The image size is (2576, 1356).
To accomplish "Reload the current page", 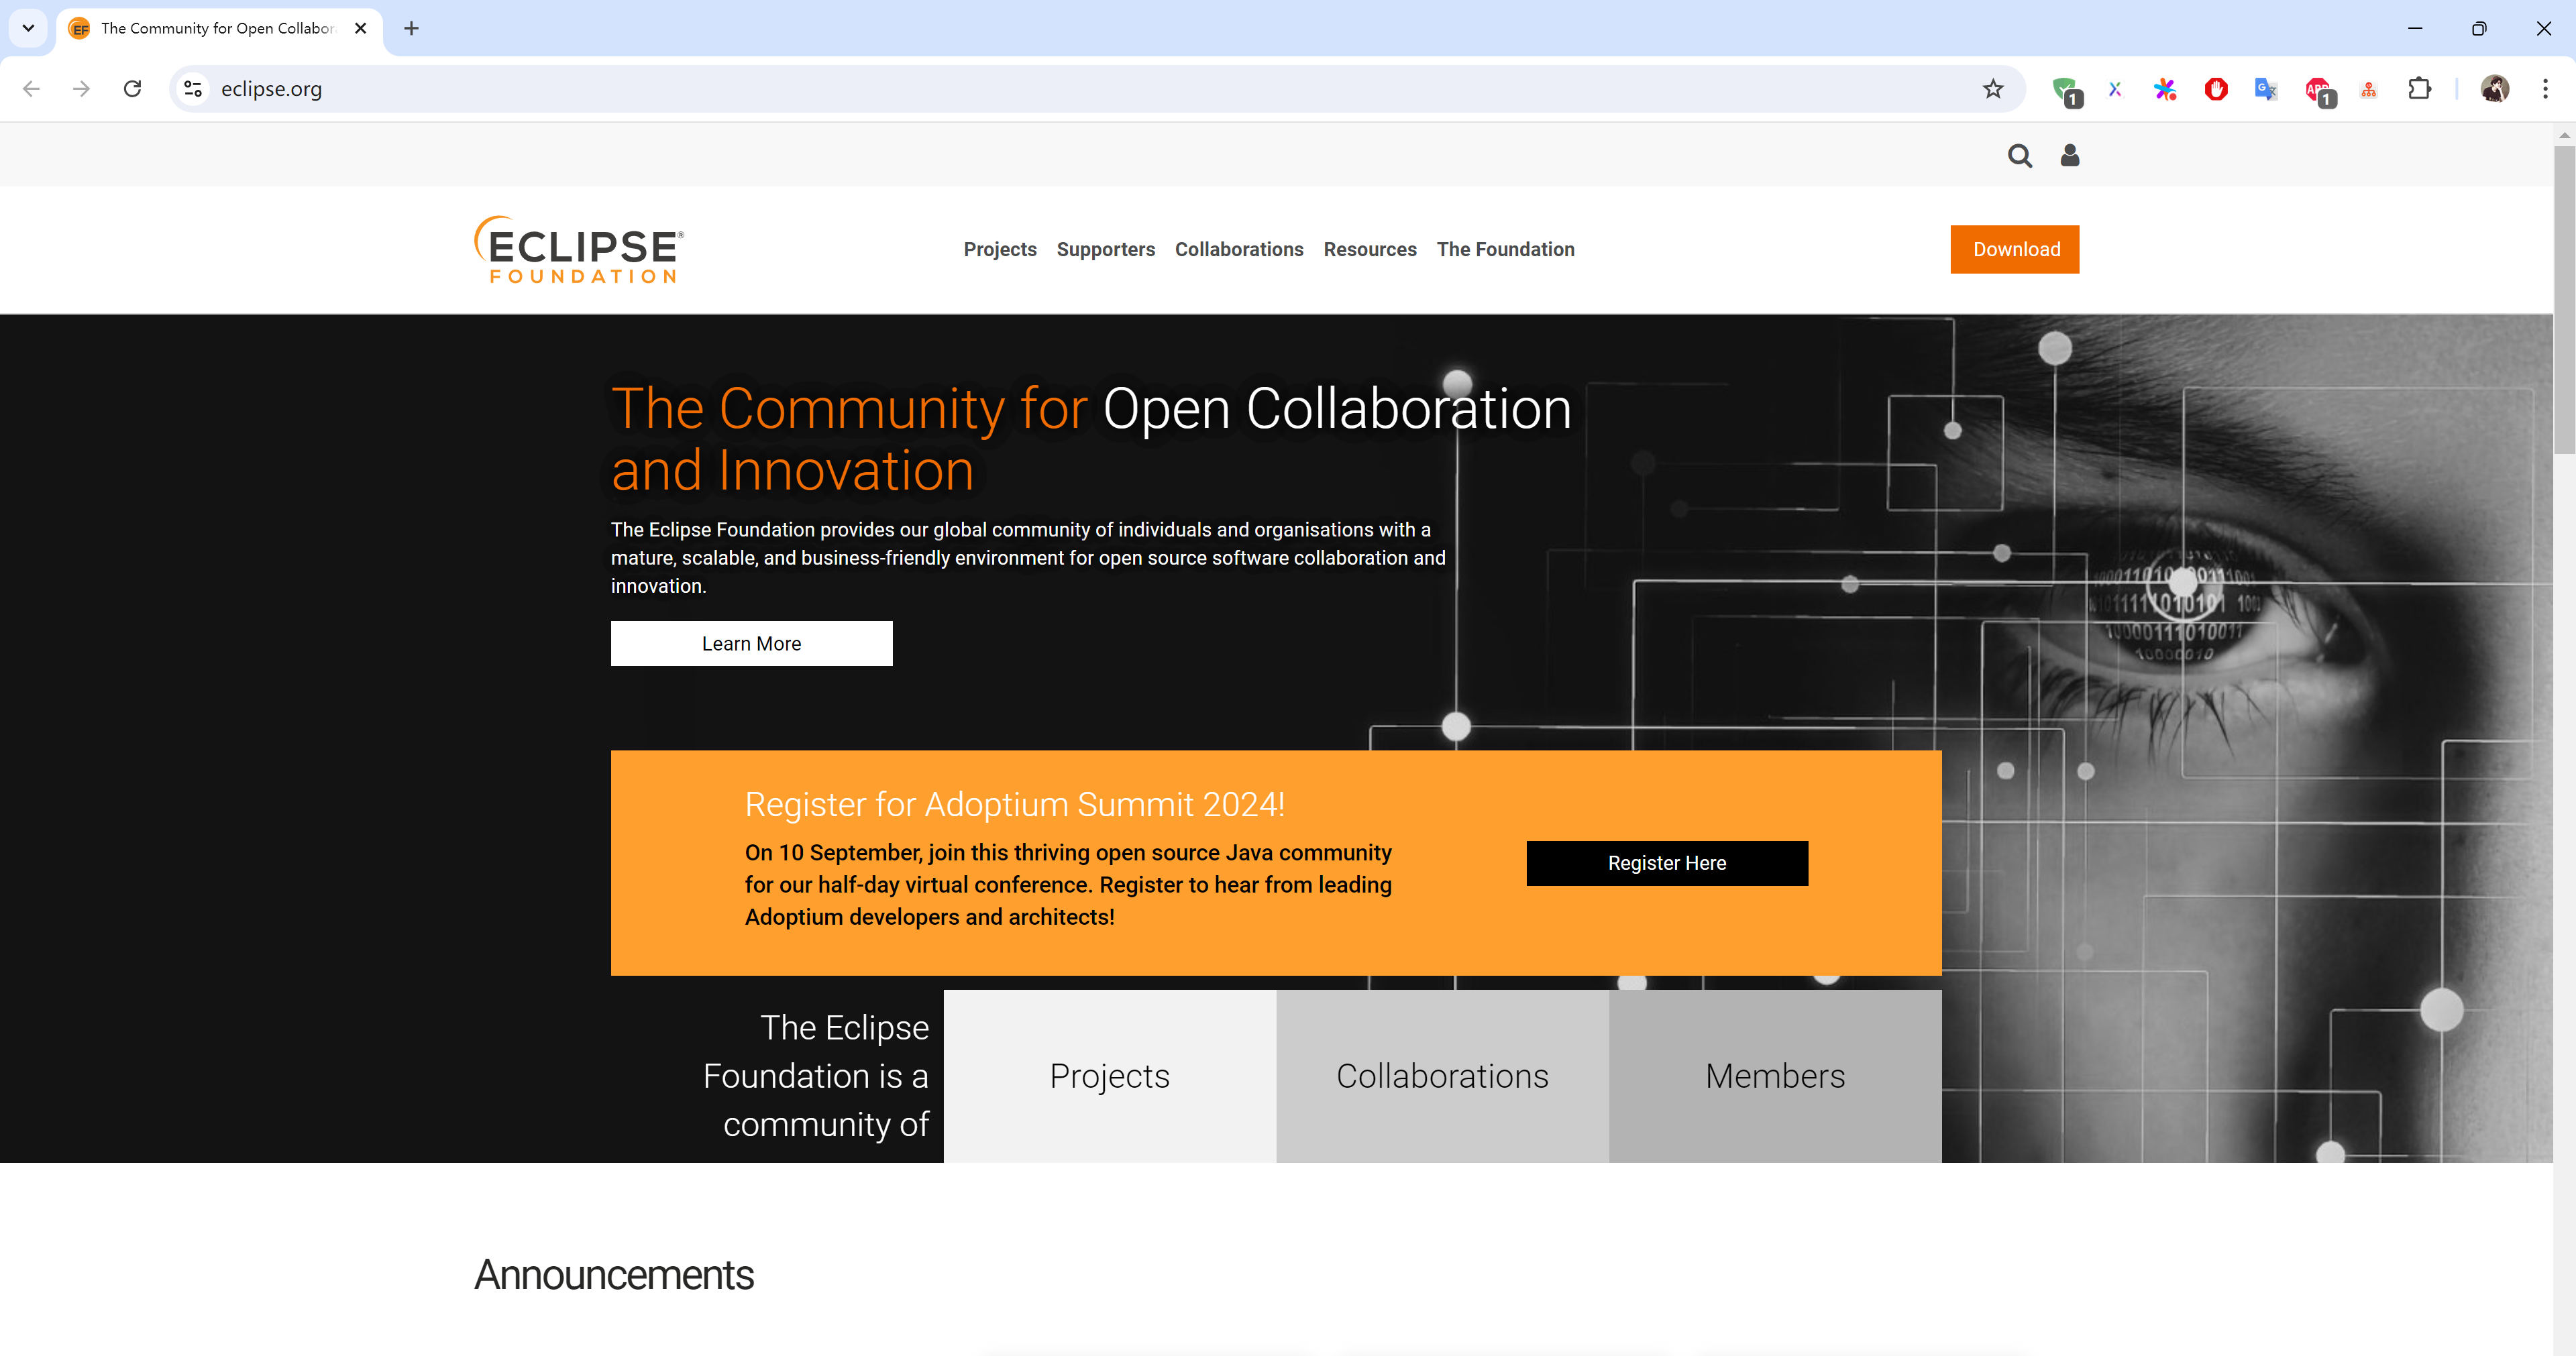I will [x=132, y=89].
